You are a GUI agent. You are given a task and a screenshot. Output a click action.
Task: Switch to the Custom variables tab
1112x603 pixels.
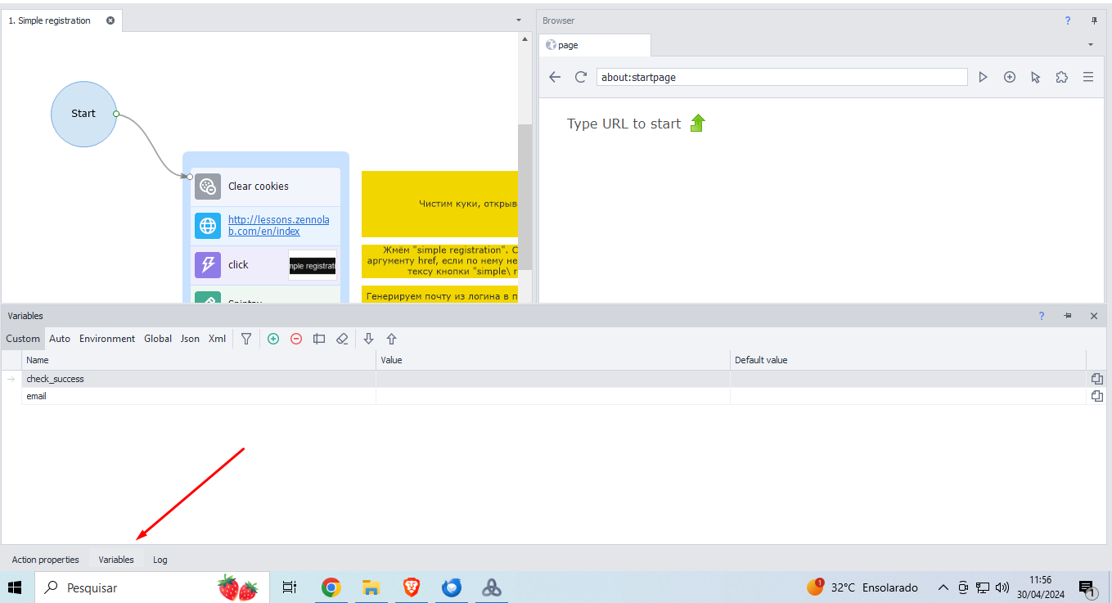click(x=23, y=339)
